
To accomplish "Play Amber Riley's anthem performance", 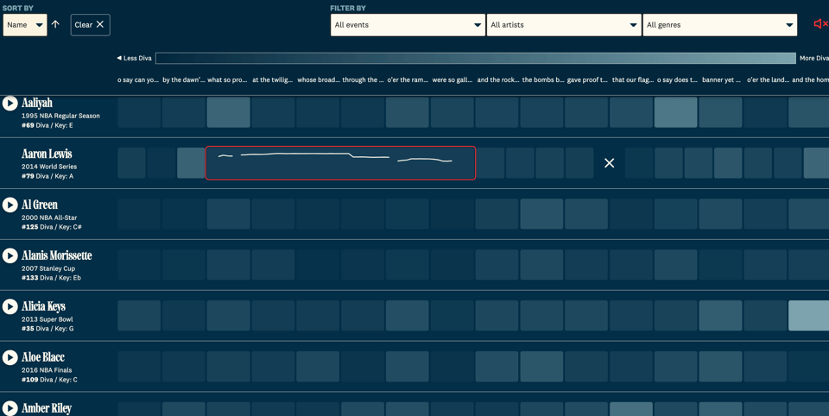I will point(10,408).
